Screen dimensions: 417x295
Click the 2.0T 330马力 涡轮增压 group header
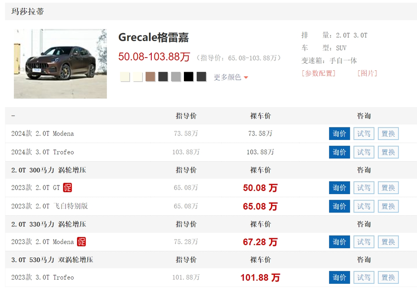point(49,224)
